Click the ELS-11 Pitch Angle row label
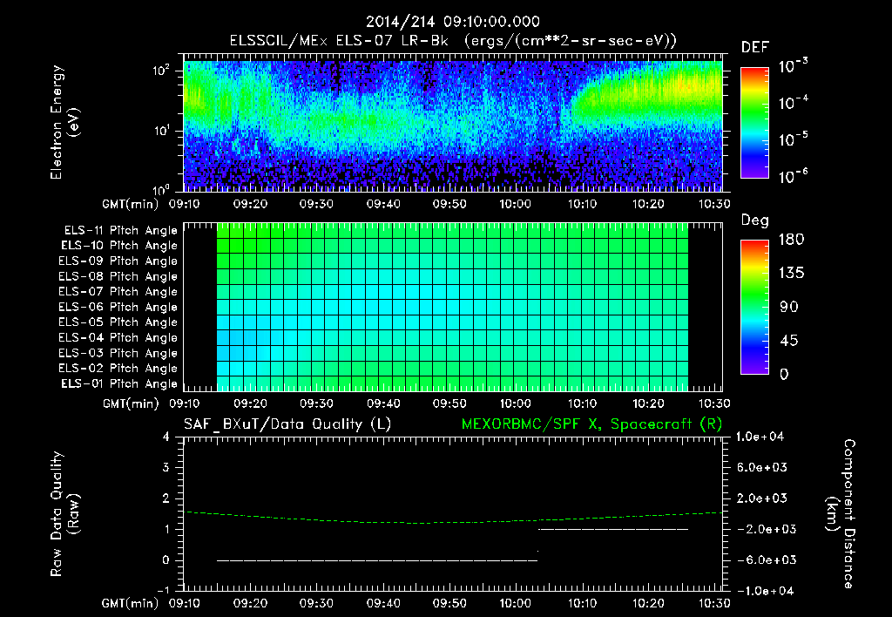Screen dimensions: 892x617 coord(120,231)
